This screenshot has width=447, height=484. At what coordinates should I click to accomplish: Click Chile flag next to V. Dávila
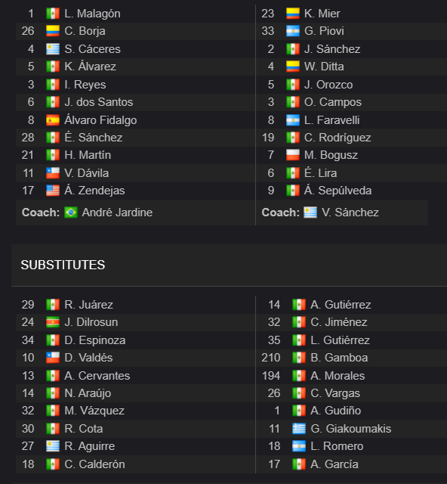(x=53, y=173)
